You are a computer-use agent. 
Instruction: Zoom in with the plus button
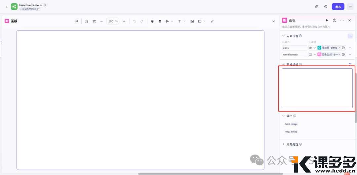tap(124, 21)
